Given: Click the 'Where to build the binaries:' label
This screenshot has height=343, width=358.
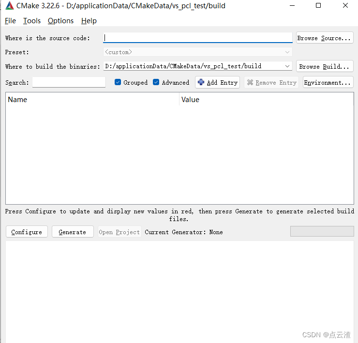Looking at the screenshot, I should tap(53, 66).
